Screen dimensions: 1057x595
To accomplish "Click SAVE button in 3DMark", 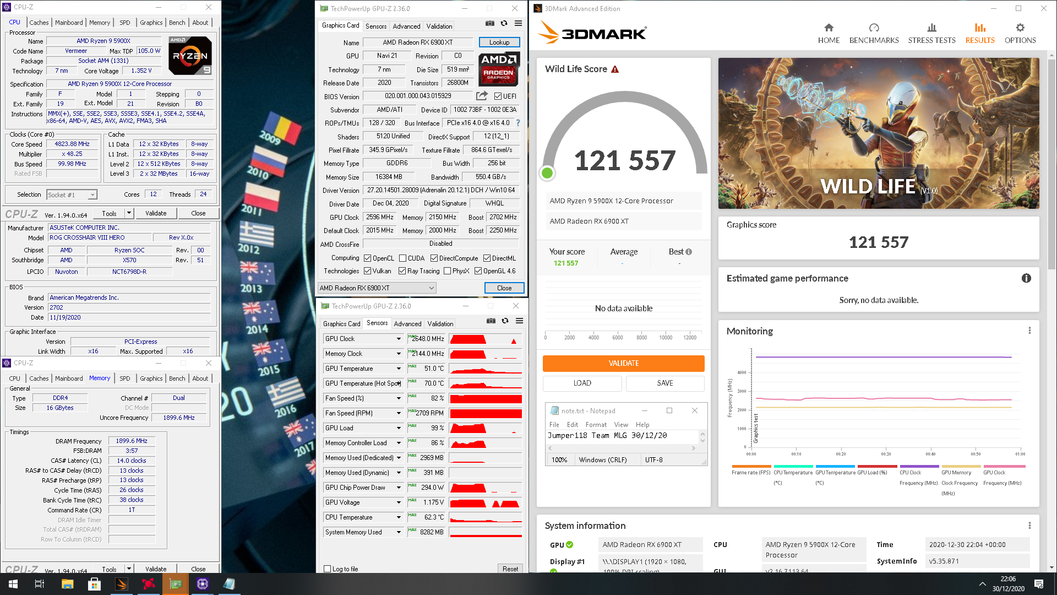I will point(665,383).
